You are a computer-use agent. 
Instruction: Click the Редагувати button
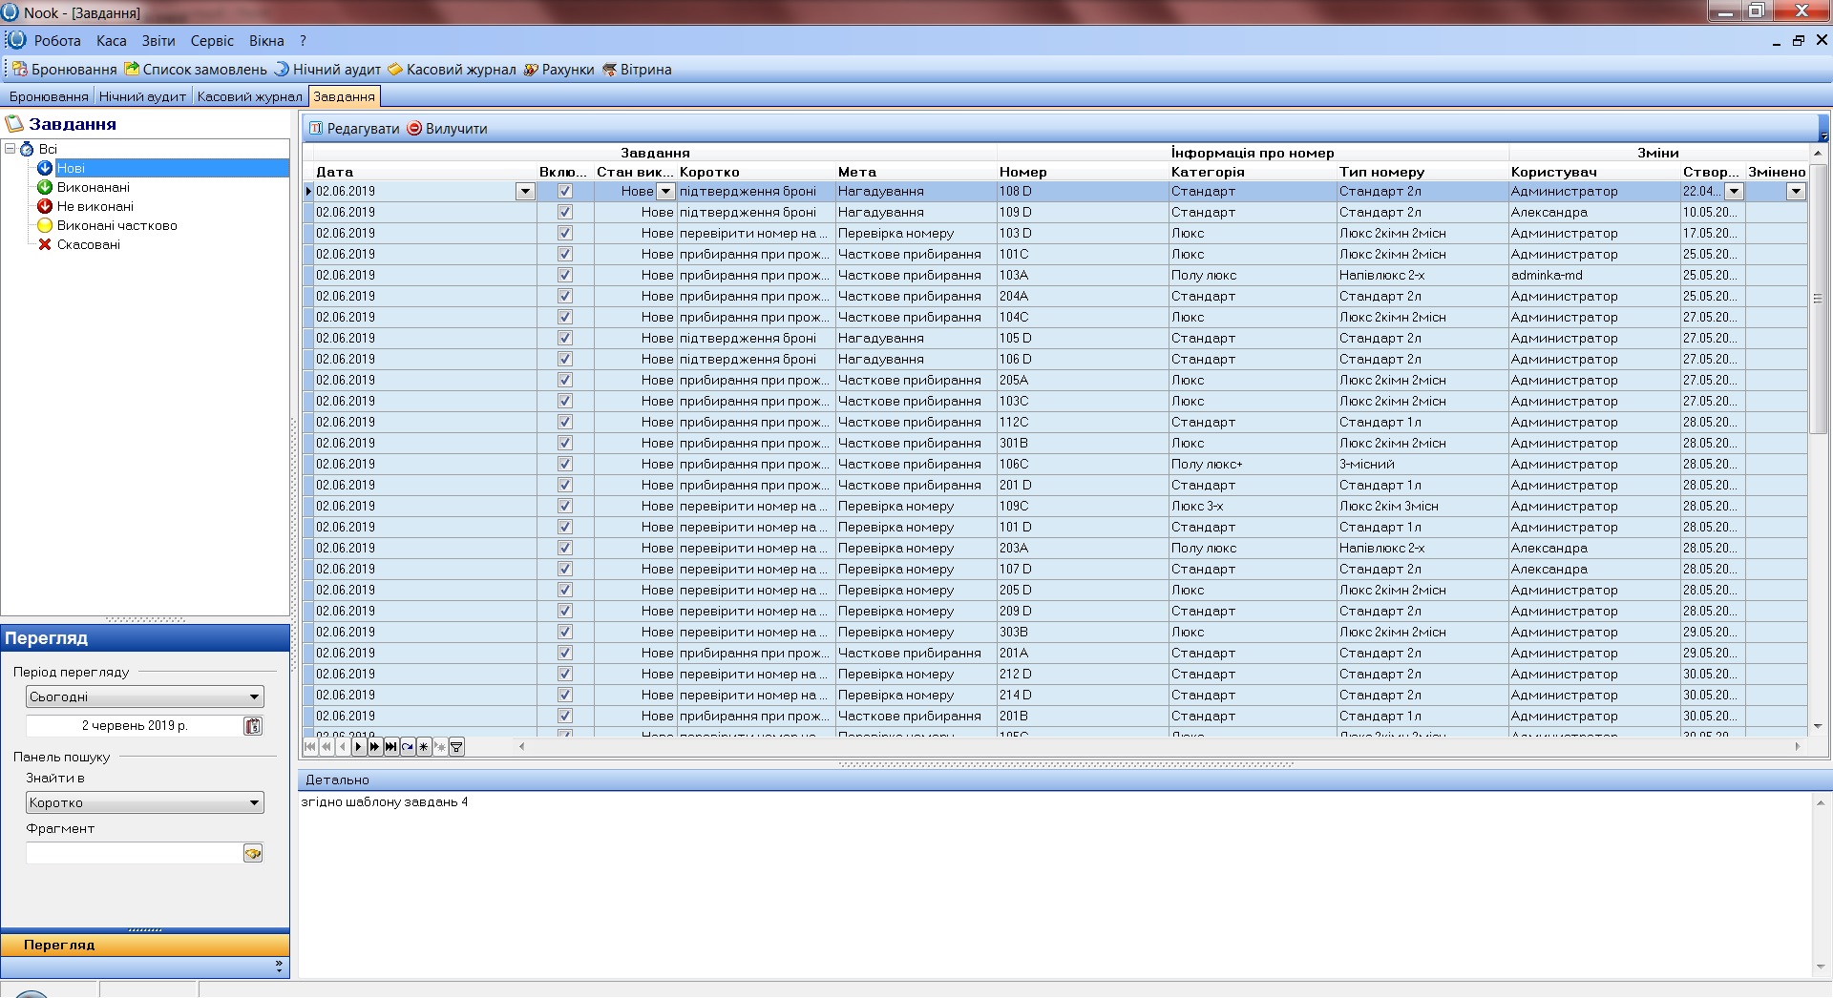[x=353, y=129]
